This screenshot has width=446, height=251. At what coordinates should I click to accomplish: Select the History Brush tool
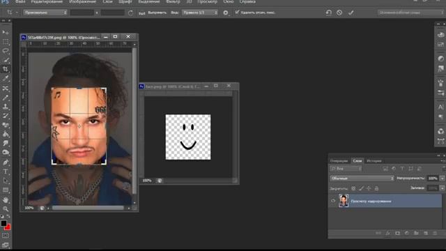click(6, 116)
